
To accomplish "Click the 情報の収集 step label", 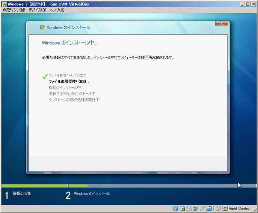I will pyautogui.click(x=22, y=193).
